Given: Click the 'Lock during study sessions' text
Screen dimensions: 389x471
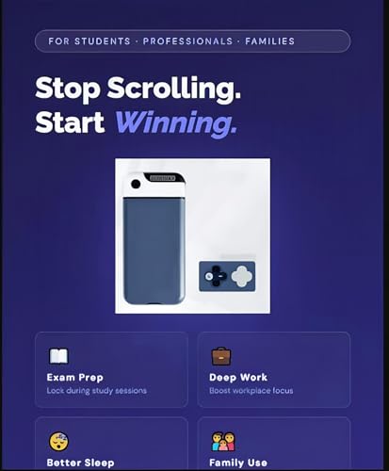Looking at the screenshot, I should coord(97,391).
